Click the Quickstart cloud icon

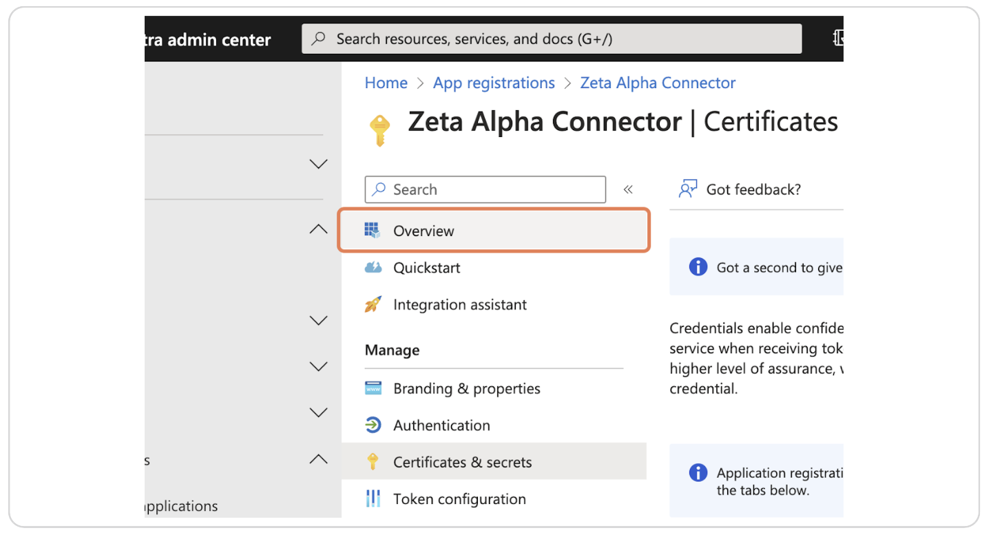pyautogui.click(x=373, y=268)
